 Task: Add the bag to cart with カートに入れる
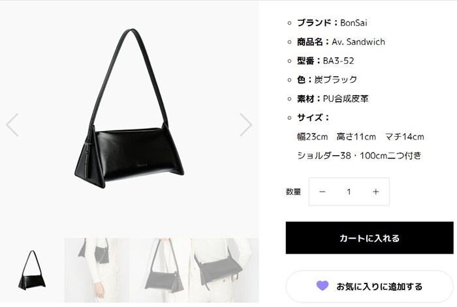click(370, 238)
